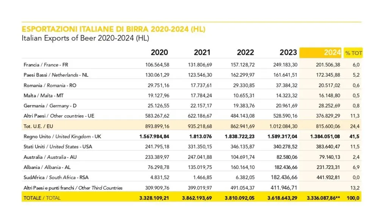Click the % TOT column header
The image size is (388, 223).
point(353,53)
